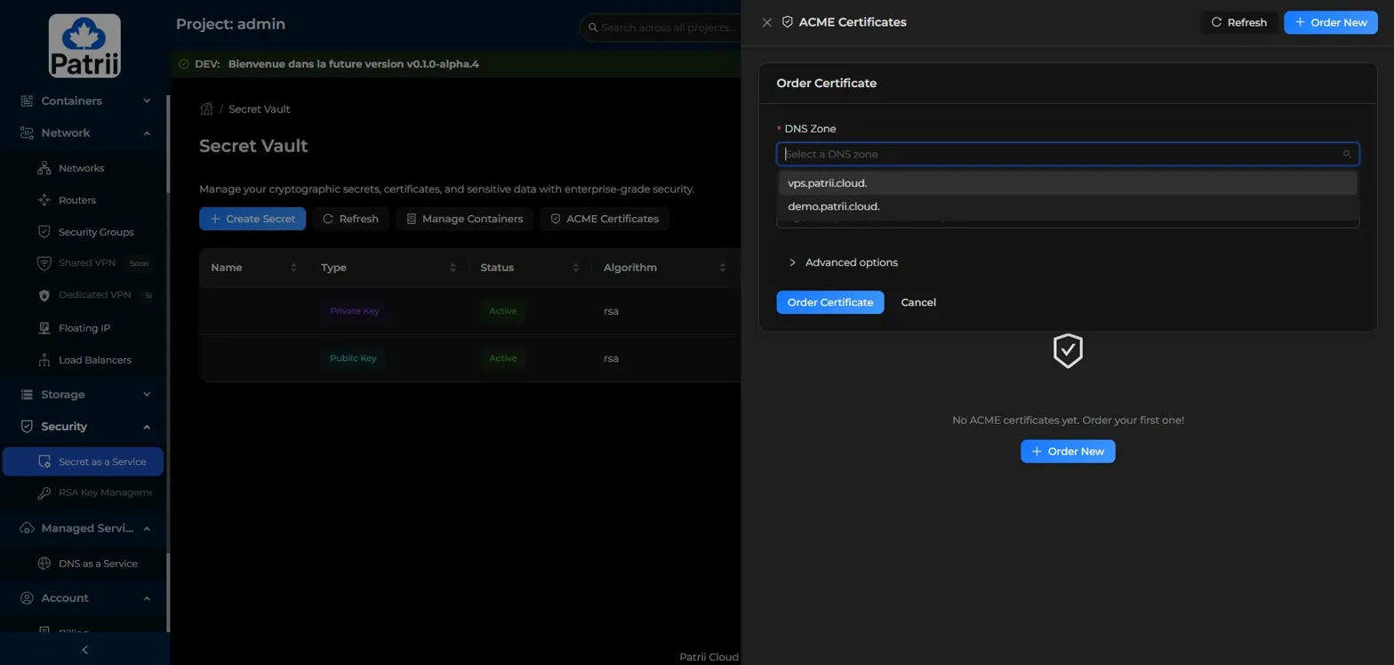Select Secret as a Service
Viewport: 1394px width, 665px height.
[83, 461]
